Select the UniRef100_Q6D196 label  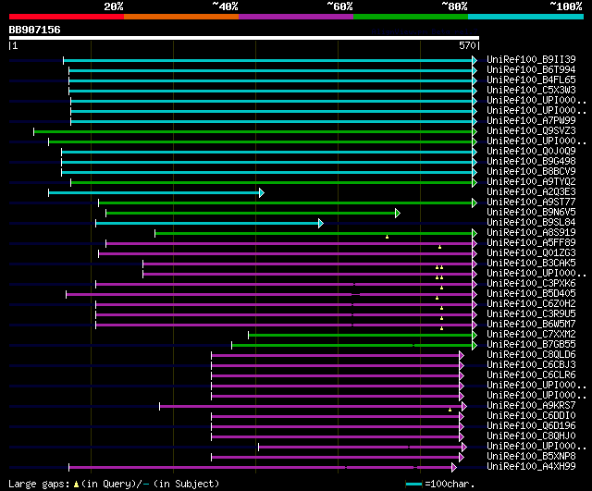coord(531,426)
